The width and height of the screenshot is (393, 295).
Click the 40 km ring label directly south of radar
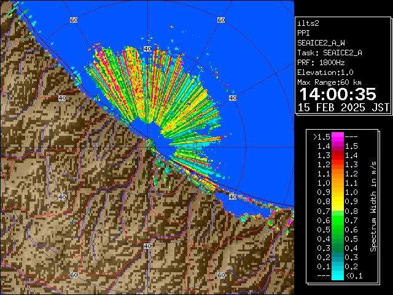[x=147, y=246]
